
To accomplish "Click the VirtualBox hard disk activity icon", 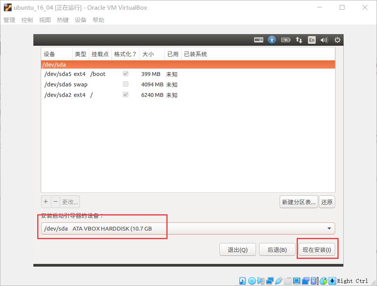I will [x=242, y=281].
